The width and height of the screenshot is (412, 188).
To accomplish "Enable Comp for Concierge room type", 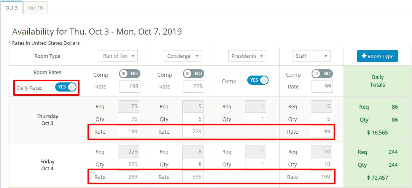I will (193, 74).
